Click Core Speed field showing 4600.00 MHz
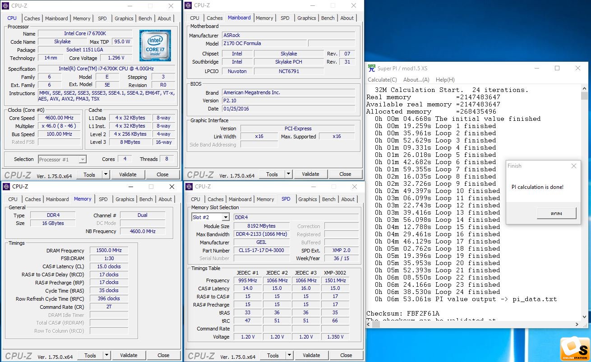591x362 pixels. pyautogui.click(x=59, y=118)
